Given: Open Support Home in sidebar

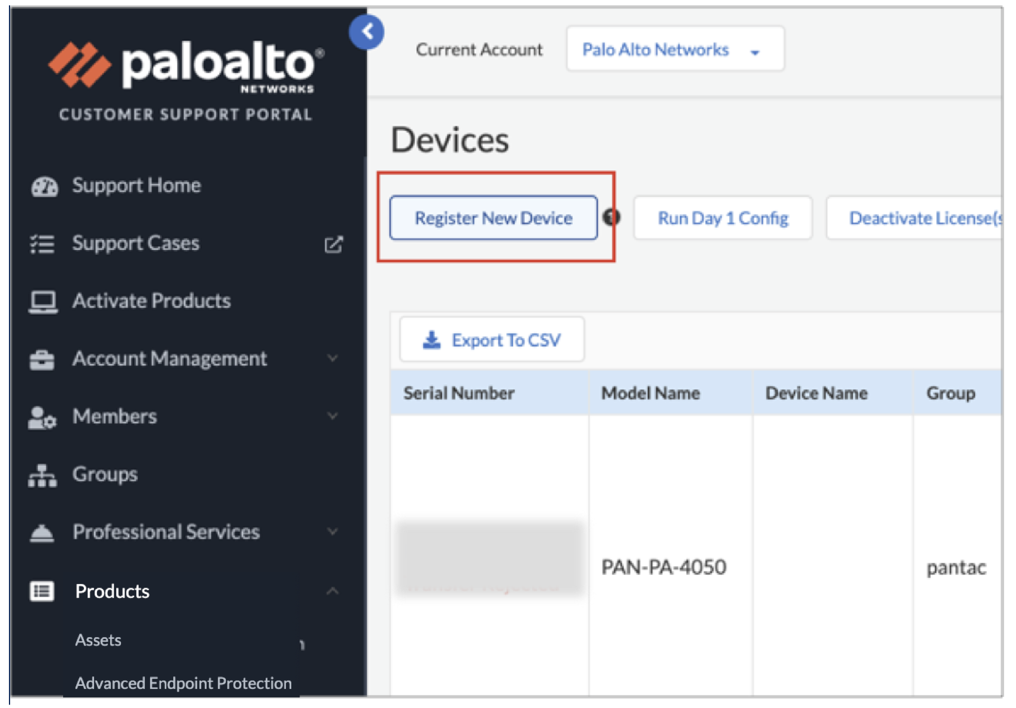Looking at the screenshot, I should tap(136, 185).
